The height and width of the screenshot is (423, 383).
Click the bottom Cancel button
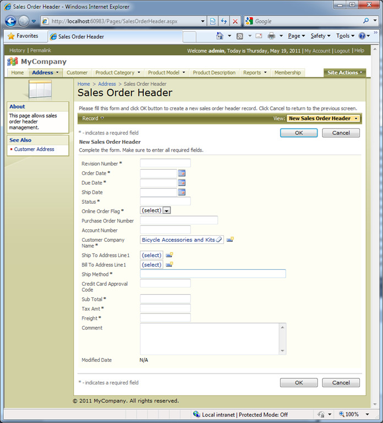[x=341, y=382]
